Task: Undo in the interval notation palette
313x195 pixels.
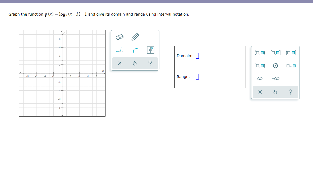Action: 275,92
